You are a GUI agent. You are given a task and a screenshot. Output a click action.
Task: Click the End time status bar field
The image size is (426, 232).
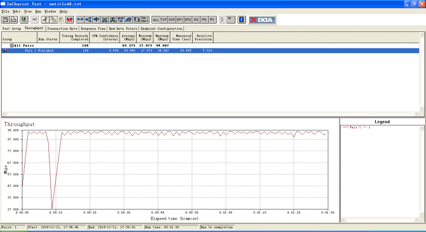click(115, 227)
